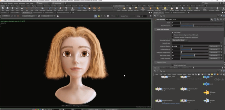Select the Spray Paint shelf tool

pos(60,9)
